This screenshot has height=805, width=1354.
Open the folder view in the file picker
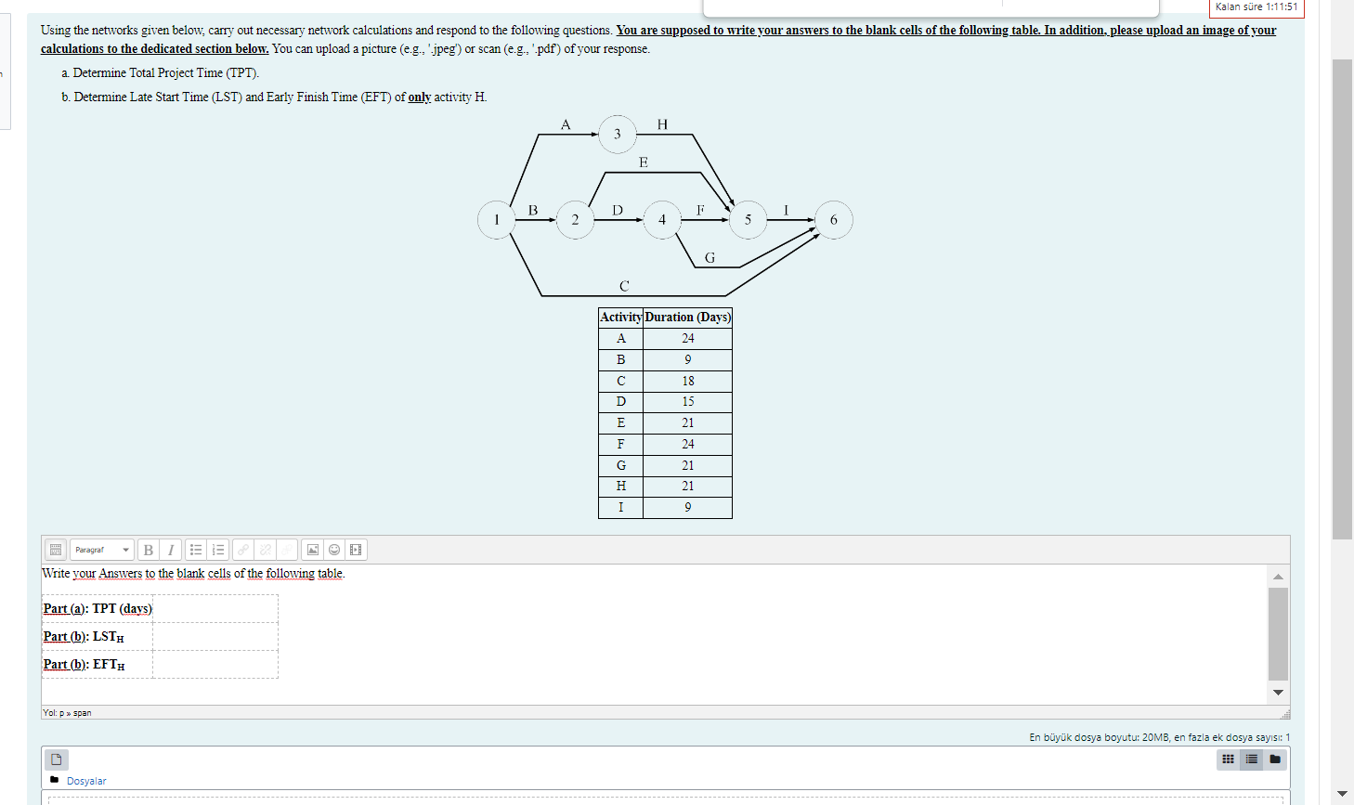coord(1274,760)
